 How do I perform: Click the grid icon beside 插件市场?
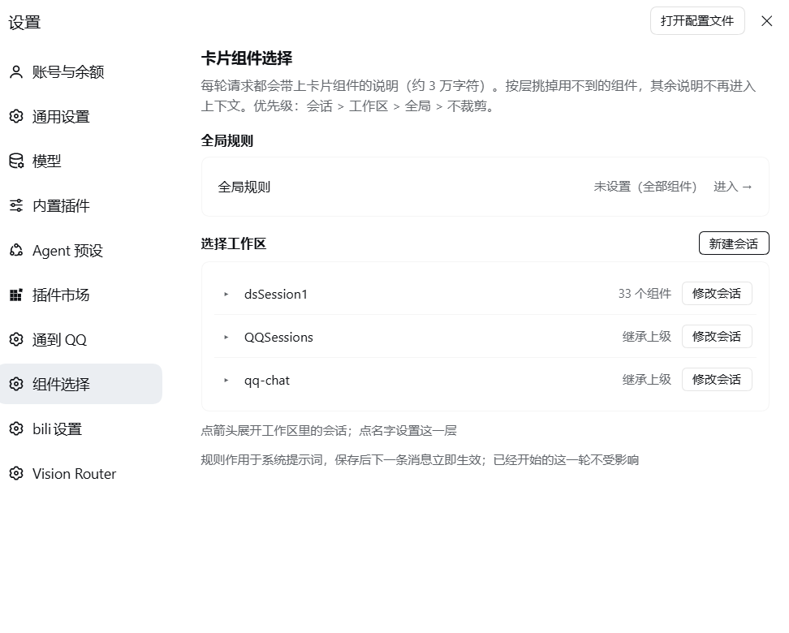click(x=16, y=295)
